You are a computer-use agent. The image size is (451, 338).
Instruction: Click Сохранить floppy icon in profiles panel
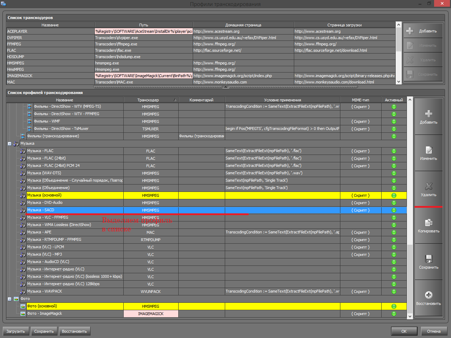(428, 259)
